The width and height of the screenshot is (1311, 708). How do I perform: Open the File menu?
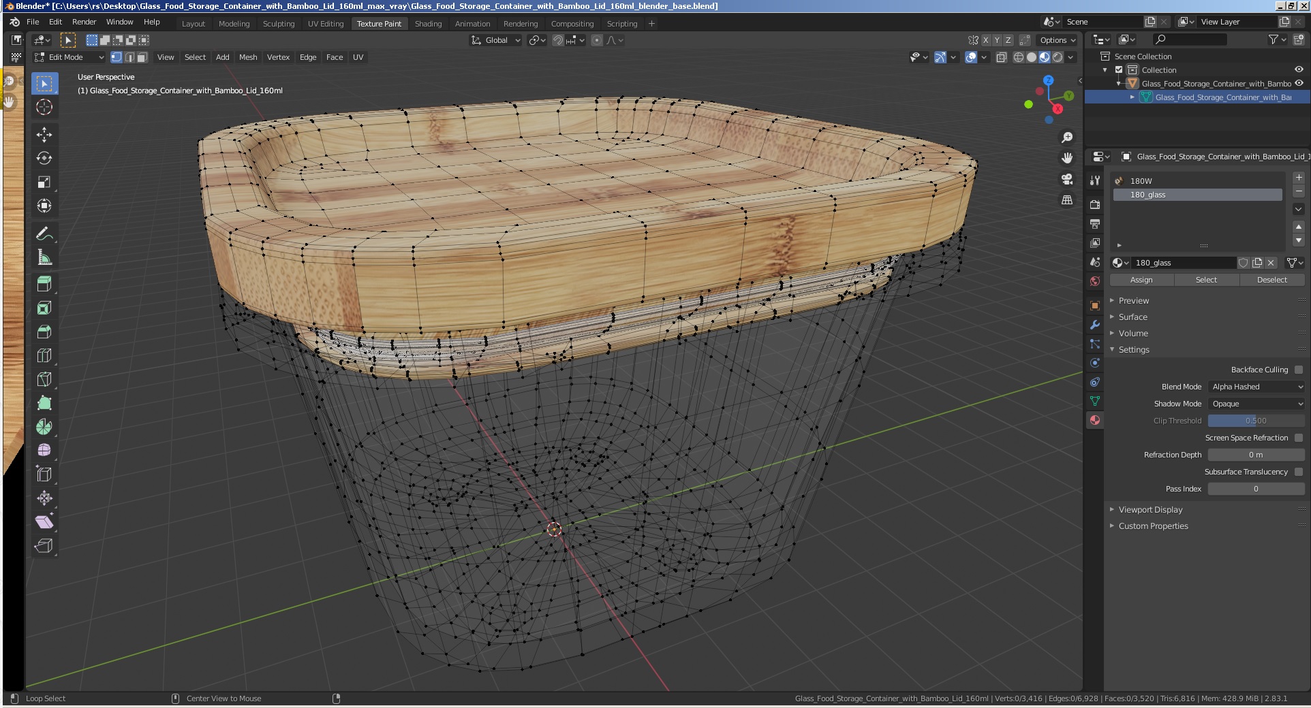point(33,22)
